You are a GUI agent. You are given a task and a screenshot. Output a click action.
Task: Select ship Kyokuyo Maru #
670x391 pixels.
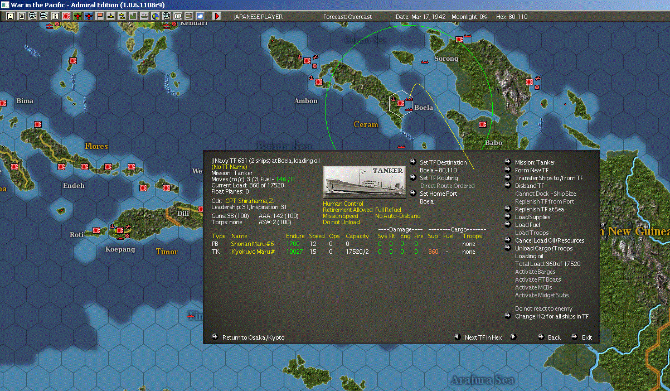pos(254,252)
